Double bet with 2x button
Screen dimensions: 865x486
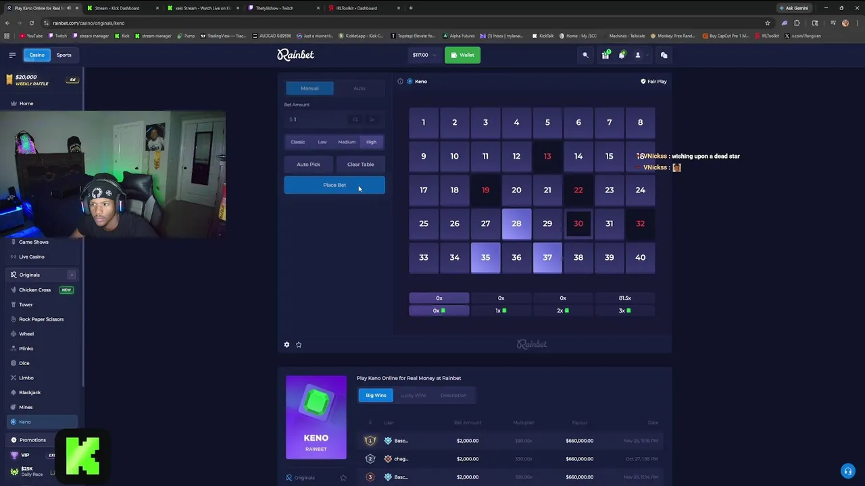tap(372, 119)
